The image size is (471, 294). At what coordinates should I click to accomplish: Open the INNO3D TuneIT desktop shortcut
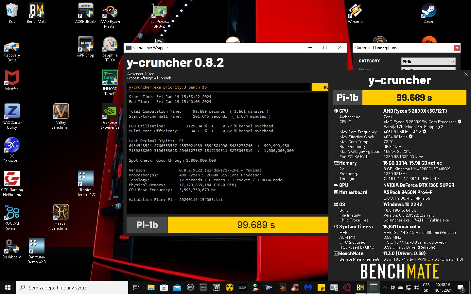click(110, 83)
